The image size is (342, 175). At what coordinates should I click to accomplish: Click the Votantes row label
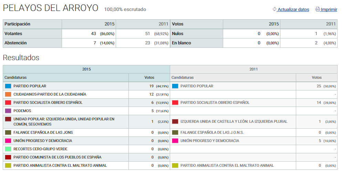pos(32,33)
